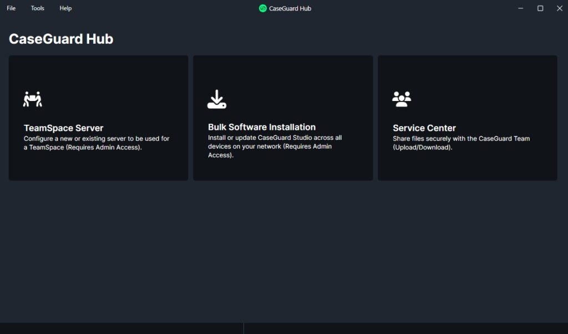Click the TeamSpace Server people-carrying icon
The height and width of the screenshot is (334, 568).
click(x=33, y=99)
